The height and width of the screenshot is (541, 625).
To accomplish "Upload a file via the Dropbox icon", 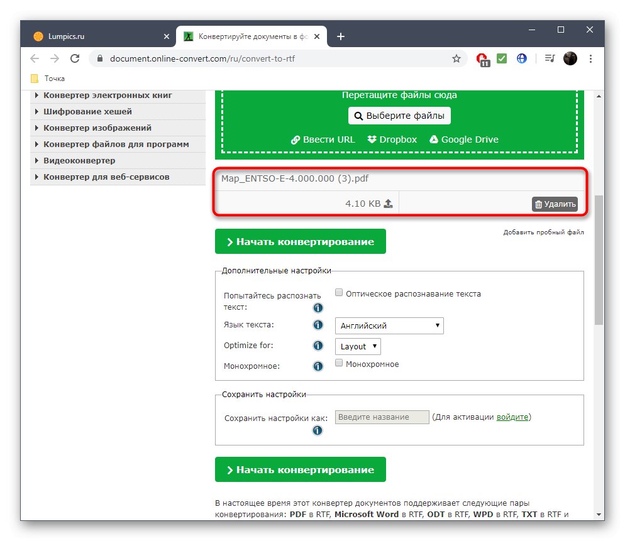I will [372, 139].
